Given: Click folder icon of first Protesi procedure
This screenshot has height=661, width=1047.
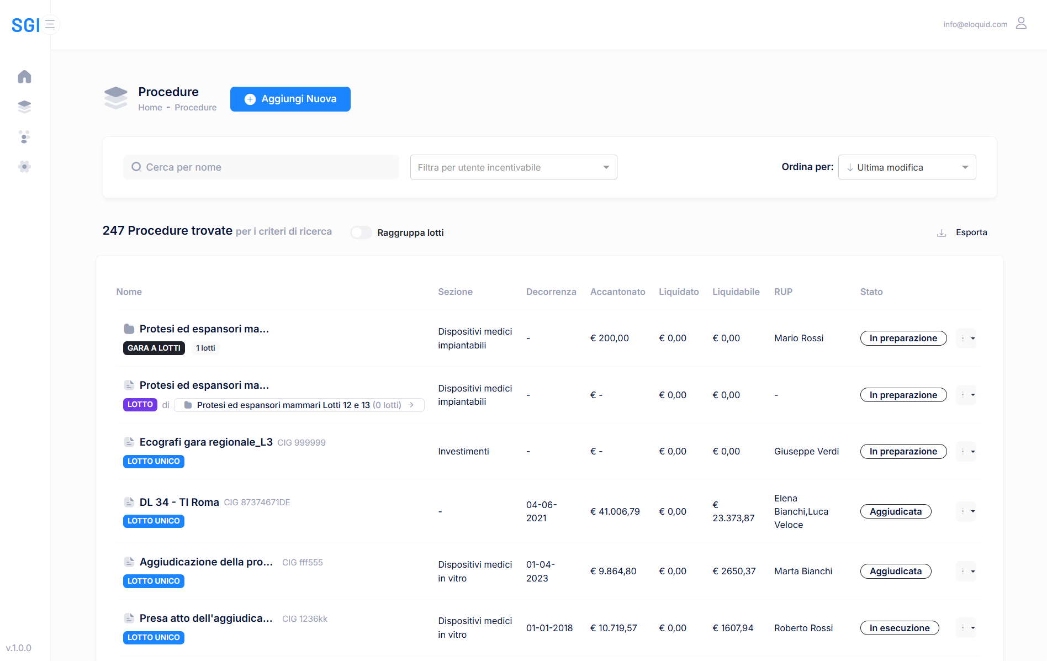Looking at the screenshot, I should click(x=129, y=329).
